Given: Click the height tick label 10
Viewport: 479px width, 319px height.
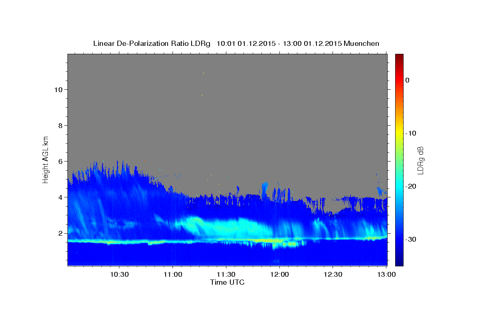Looking at the screenshot, I should [59, 90].
